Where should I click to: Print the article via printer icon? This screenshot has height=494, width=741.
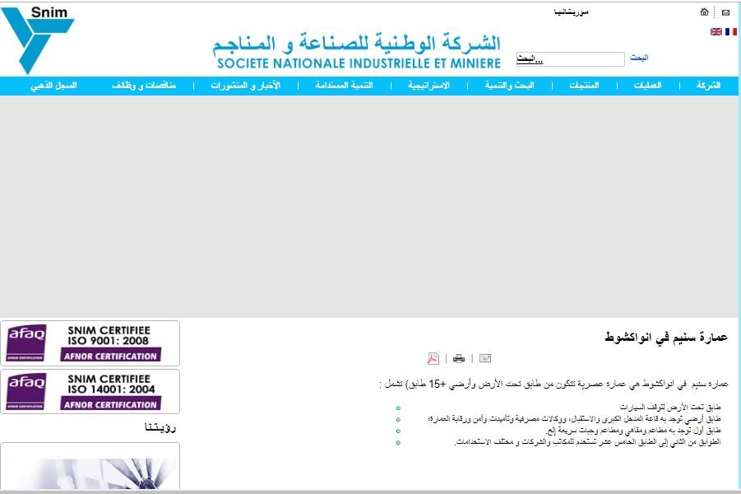click(x=459, y=358)
